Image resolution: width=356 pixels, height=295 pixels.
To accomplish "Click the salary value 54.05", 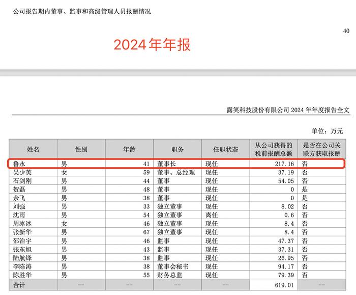I will click(x=286, y=181).
